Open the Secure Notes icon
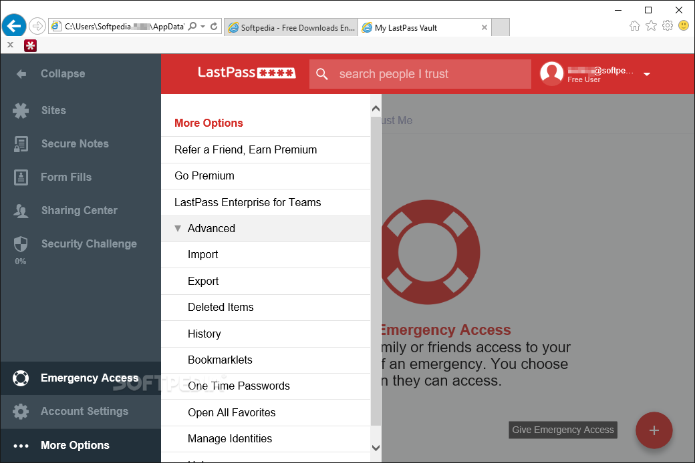This screenshot has width=695, height=463. point(21,144)
